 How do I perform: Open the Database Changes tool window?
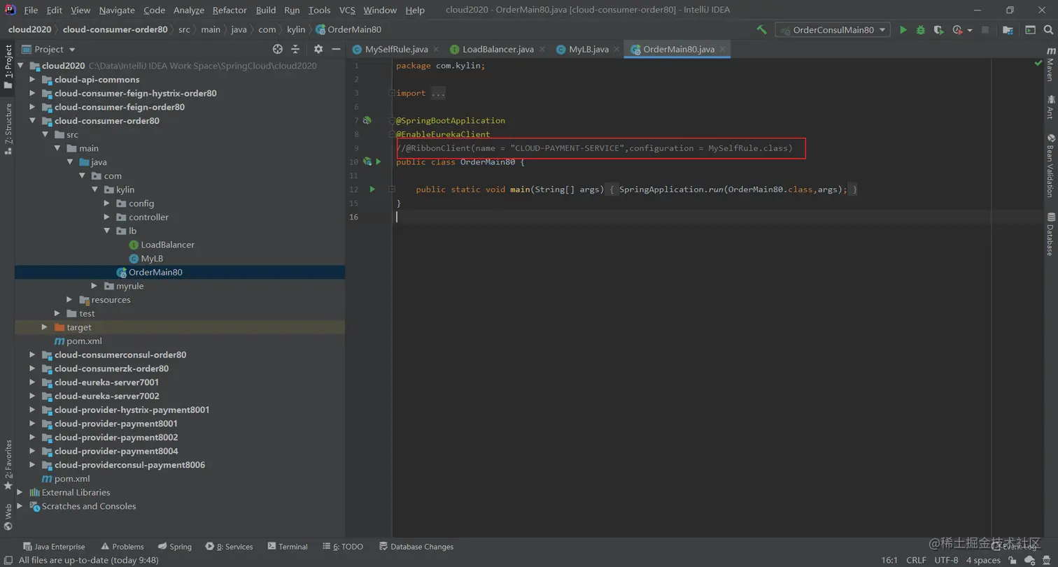click(x=416, y=547)
